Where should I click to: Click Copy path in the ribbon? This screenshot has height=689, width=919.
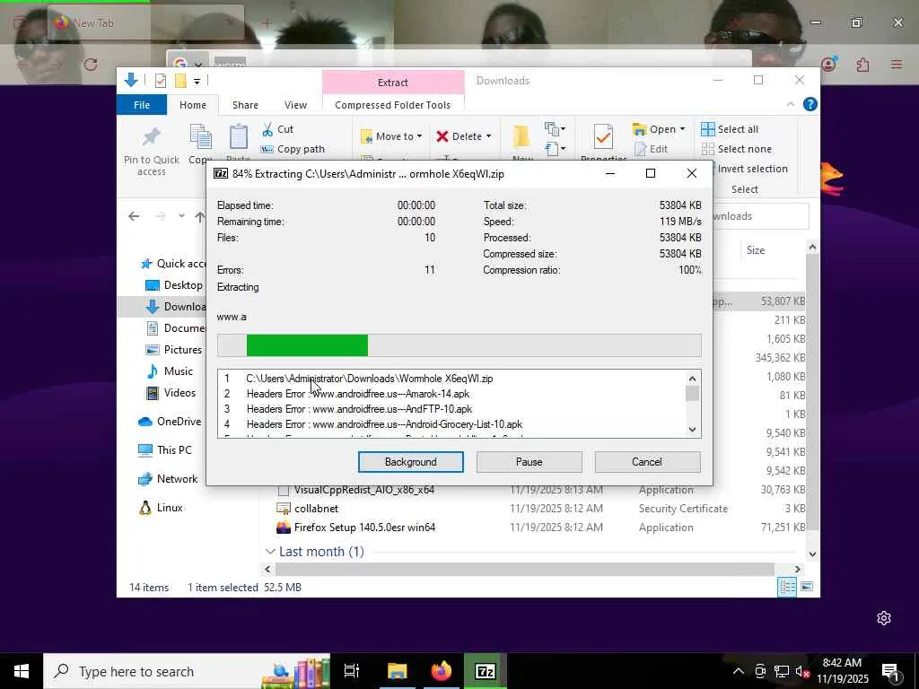[293, 150]
